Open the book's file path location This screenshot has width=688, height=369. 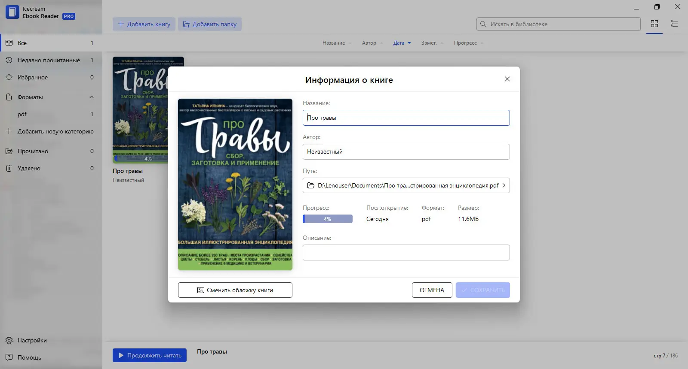tap(406, 185)
